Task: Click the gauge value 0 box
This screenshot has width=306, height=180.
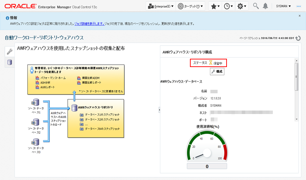Action: [207, 166]
